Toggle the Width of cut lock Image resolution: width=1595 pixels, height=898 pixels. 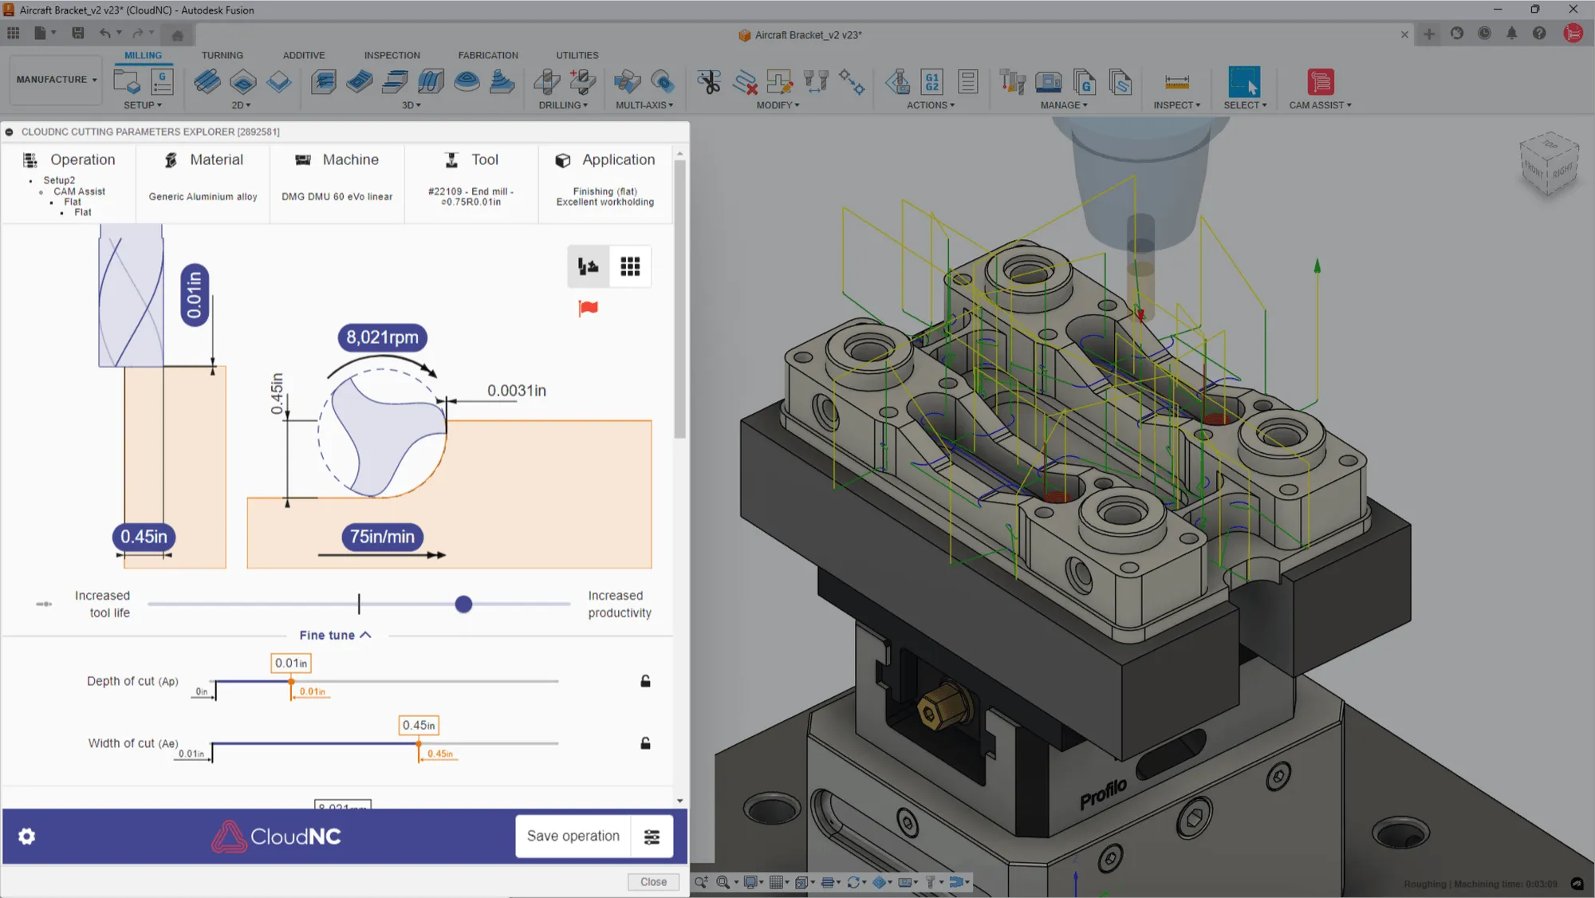pyautogui.click(x=645, y=743)
